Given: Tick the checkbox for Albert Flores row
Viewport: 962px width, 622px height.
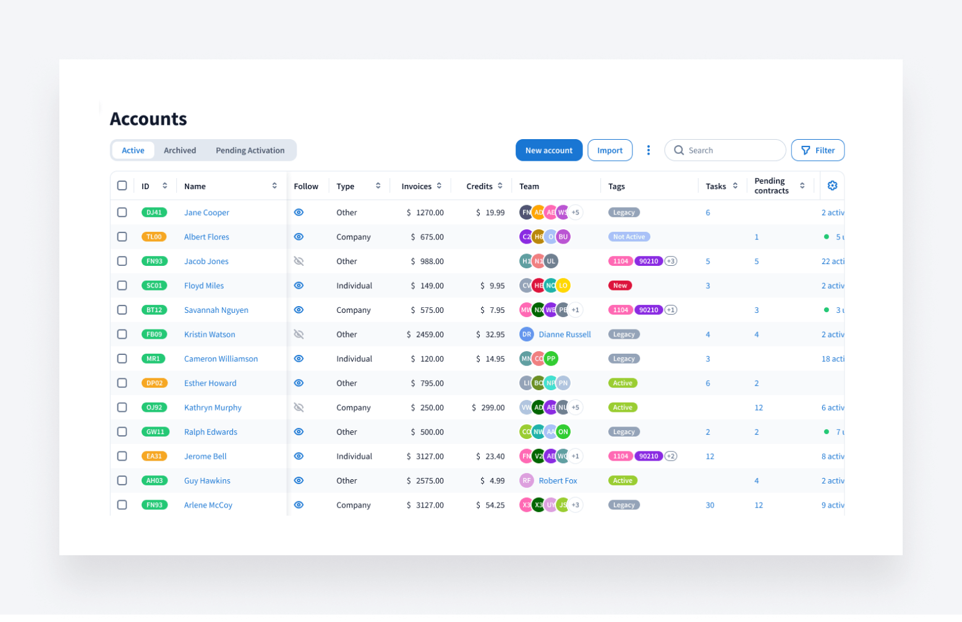Looking at the screenshot, I should (x=122, y=237).
